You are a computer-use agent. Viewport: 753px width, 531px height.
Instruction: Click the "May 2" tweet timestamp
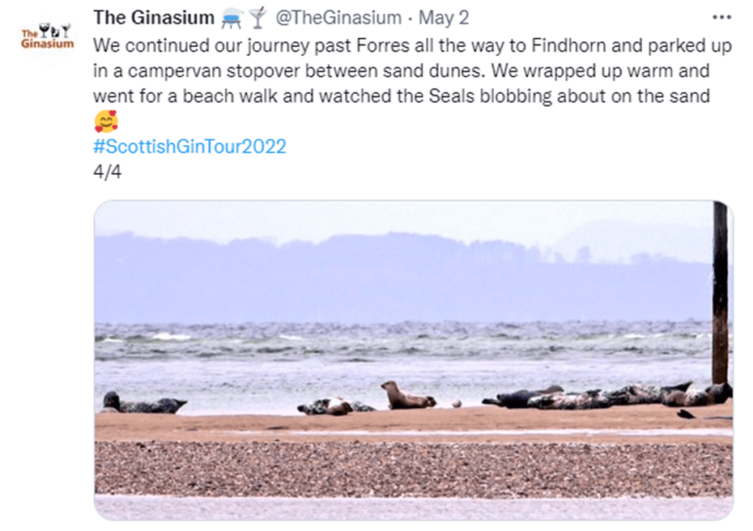click(443, 17)
